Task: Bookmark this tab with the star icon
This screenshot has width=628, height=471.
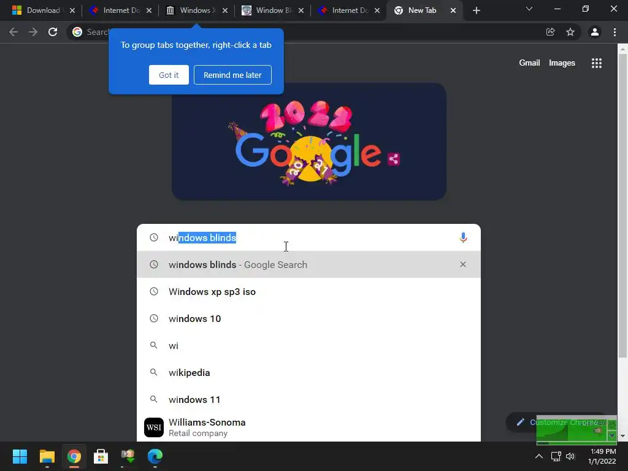Action: [570, 32]
